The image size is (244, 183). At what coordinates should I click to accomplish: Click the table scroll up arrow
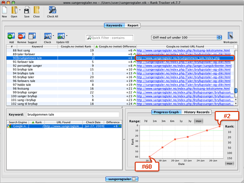click(x=236, y=100)
